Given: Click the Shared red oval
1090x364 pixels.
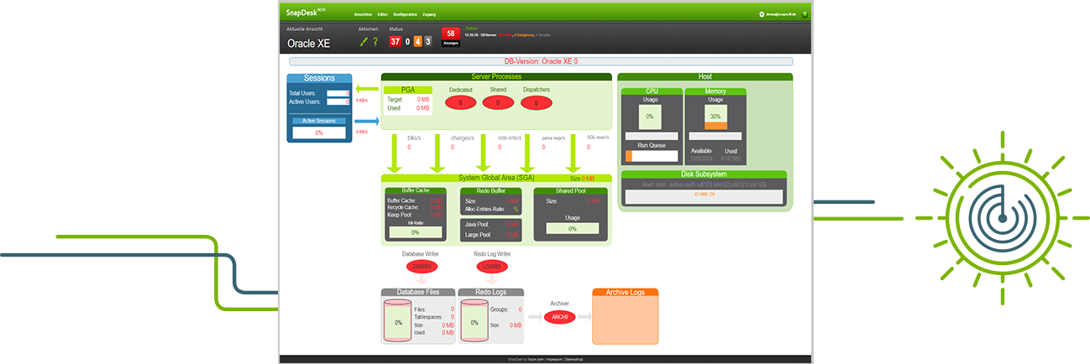Looking at the screenshot, I should tap(497, 102).
